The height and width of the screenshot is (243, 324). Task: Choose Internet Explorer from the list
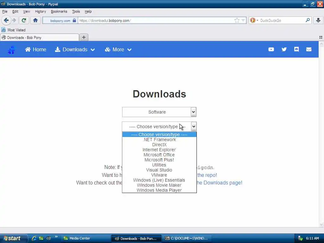[x=159, y=150]
